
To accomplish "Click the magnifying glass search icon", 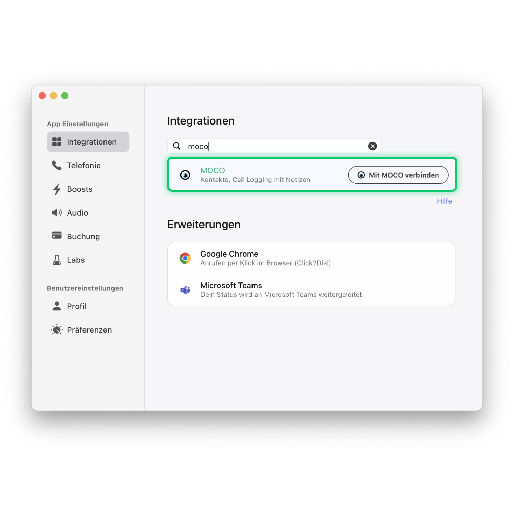I will point(177,146).
